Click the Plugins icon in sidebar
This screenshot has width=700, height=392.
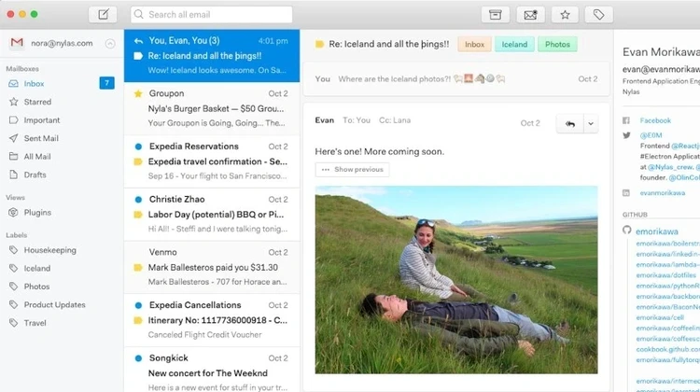pos(13,213)
